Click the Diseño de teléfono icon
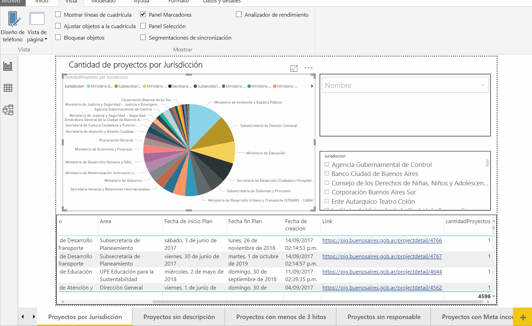 pos(13,26)
